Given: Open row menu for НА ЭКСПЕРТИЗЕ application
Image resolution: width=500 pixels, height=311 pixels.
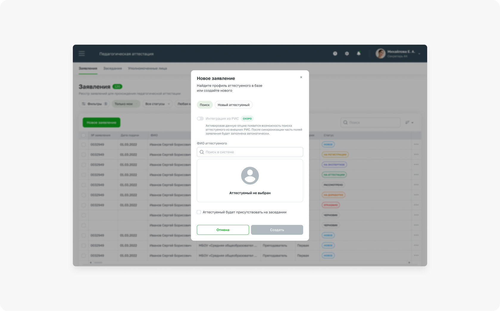Looking at the screenshot, I should coord(416,165).
